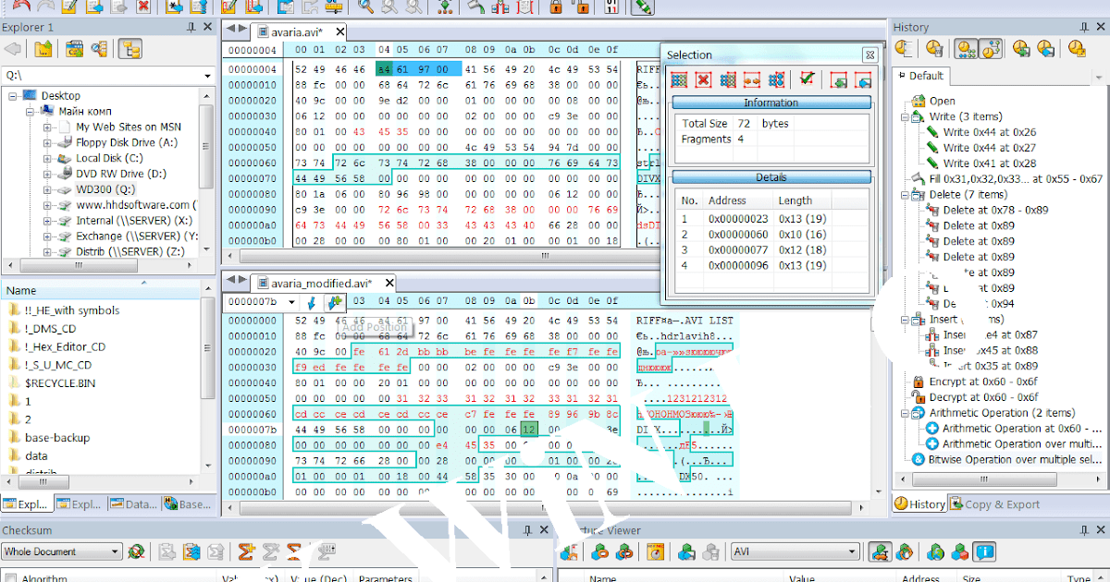Collapse the Delete (7 items) history group

906,195
